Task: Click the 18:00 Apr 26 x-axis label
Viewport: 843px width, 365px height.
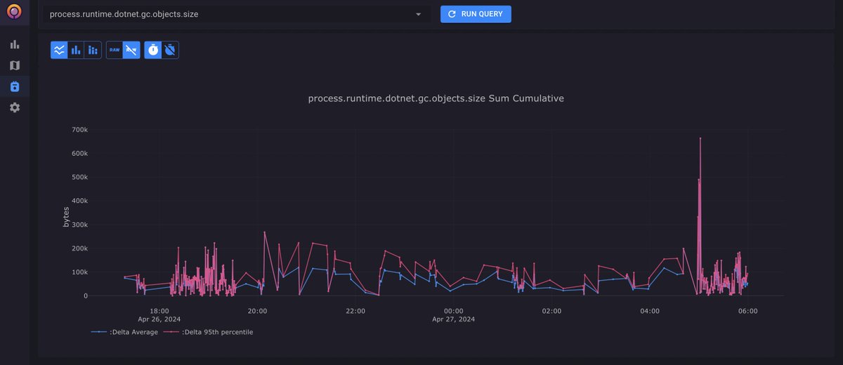Action: 159,314
